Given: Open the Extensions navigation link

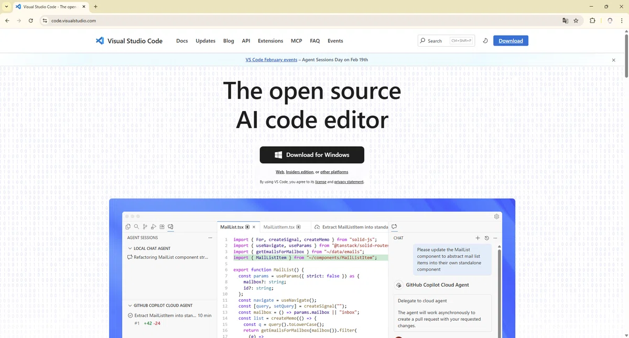Looking at the screenshot, I should click(x=270, y=41).
